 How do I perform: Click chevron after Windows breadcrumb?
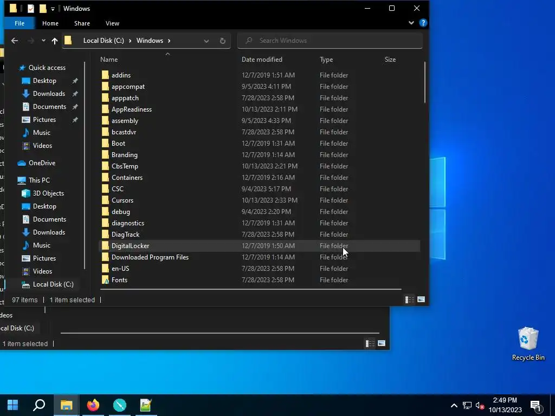click(x=169, y=41)
